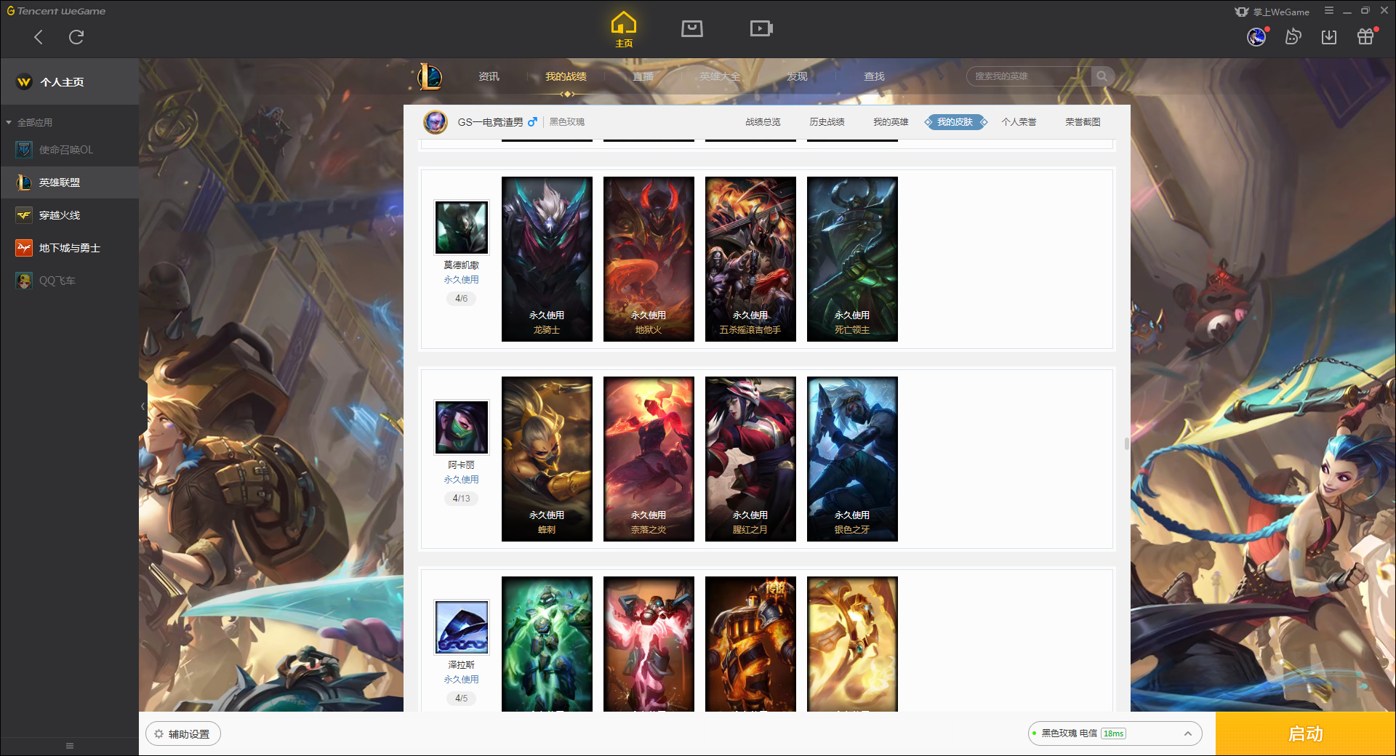The image size is (1396, 756).
Task: Open the 英雄大全 tab
Action: [x=720, y=76]
